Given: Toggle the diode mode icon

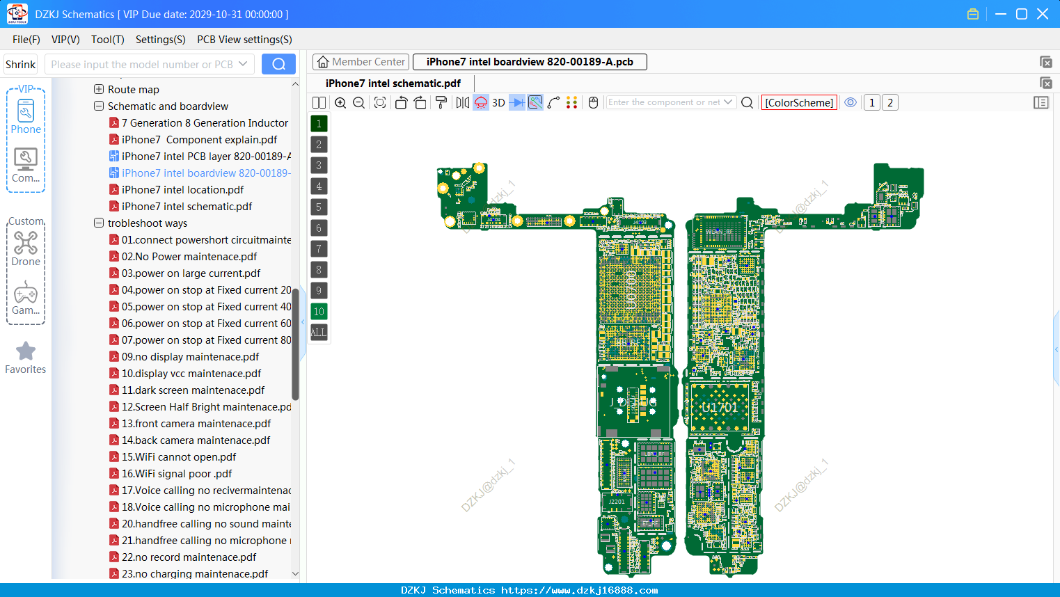Looking at the screenshot, I should click(517, 102).
